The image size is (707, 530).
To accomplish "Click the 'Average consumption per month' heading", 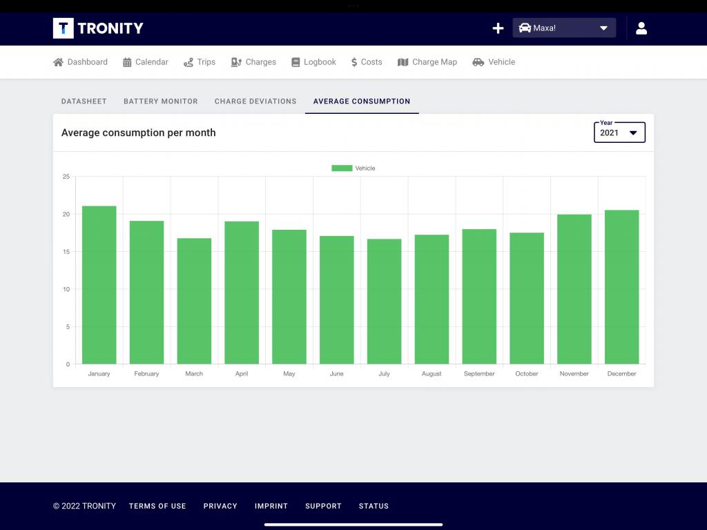I will click(x=138, y=132).
